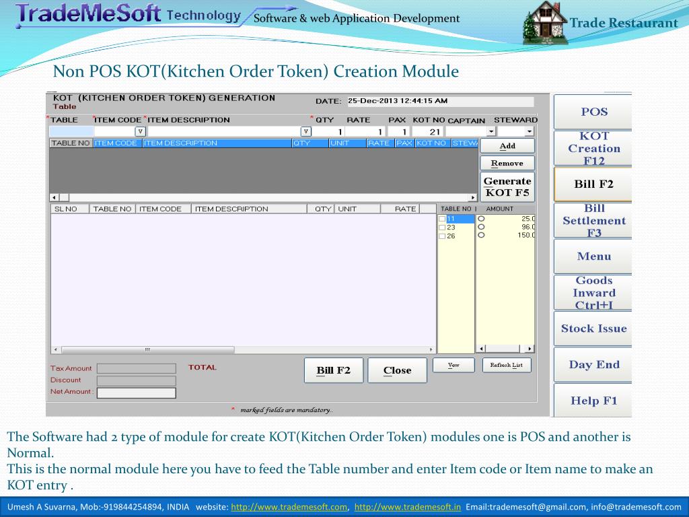689x517 pixels.
Task: Click the QTY input field
Action: tap(328, 131)
